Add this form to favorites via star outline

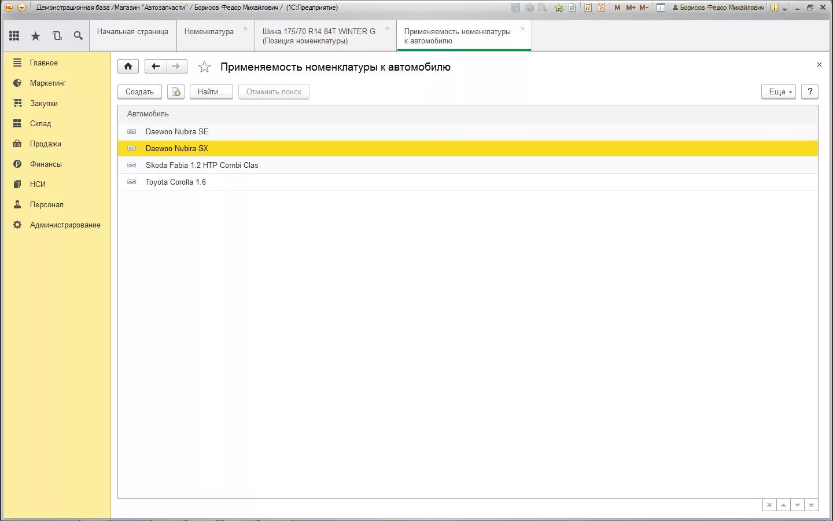[204, 67]
